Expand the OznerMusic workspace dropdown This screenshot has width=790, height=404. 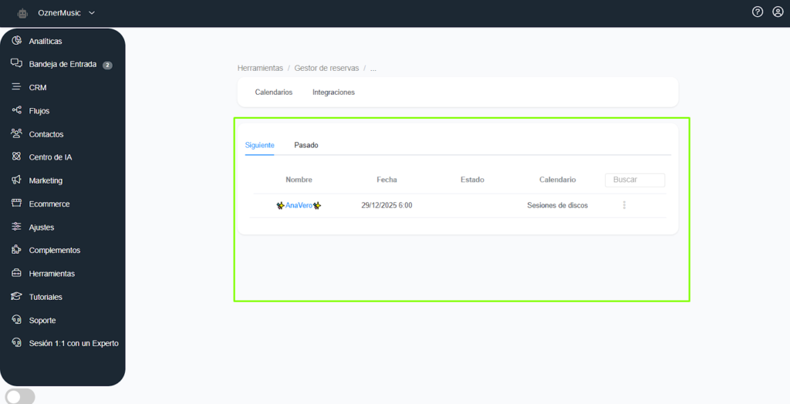[92, 13]
